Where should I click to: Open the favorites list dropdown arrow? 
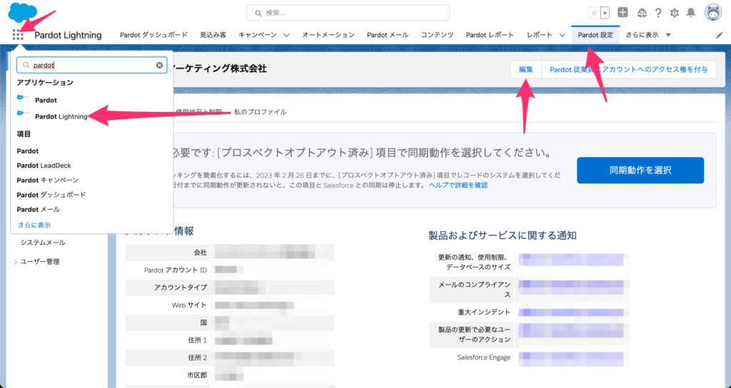605,13
